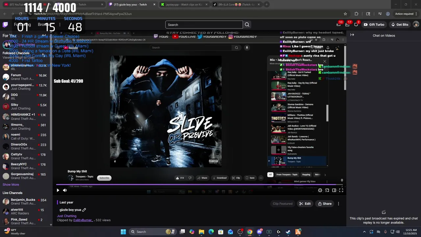The width and height of the screenshot is (421, 237).
Task: Open user profile avatar menu
Action: coord(416,25)
